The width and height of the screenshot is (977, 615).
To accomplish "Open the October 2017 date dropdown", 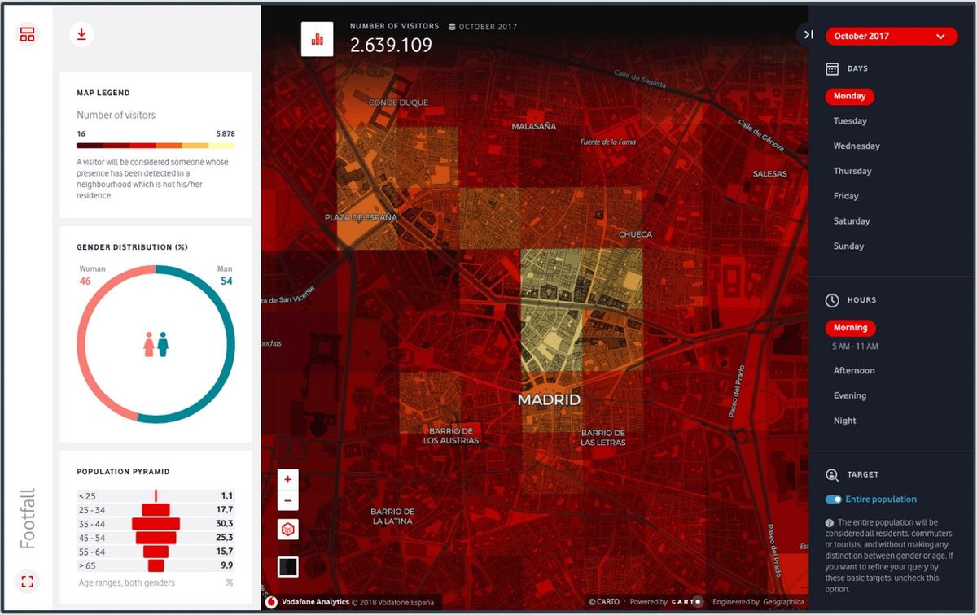I will pos(891,36).
